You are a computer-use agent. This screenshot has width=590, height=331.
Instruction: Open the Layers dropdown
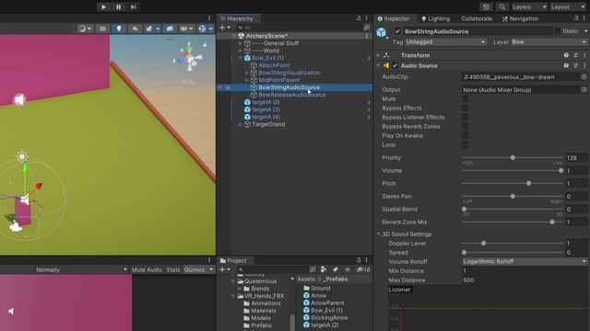pos(529,7)
